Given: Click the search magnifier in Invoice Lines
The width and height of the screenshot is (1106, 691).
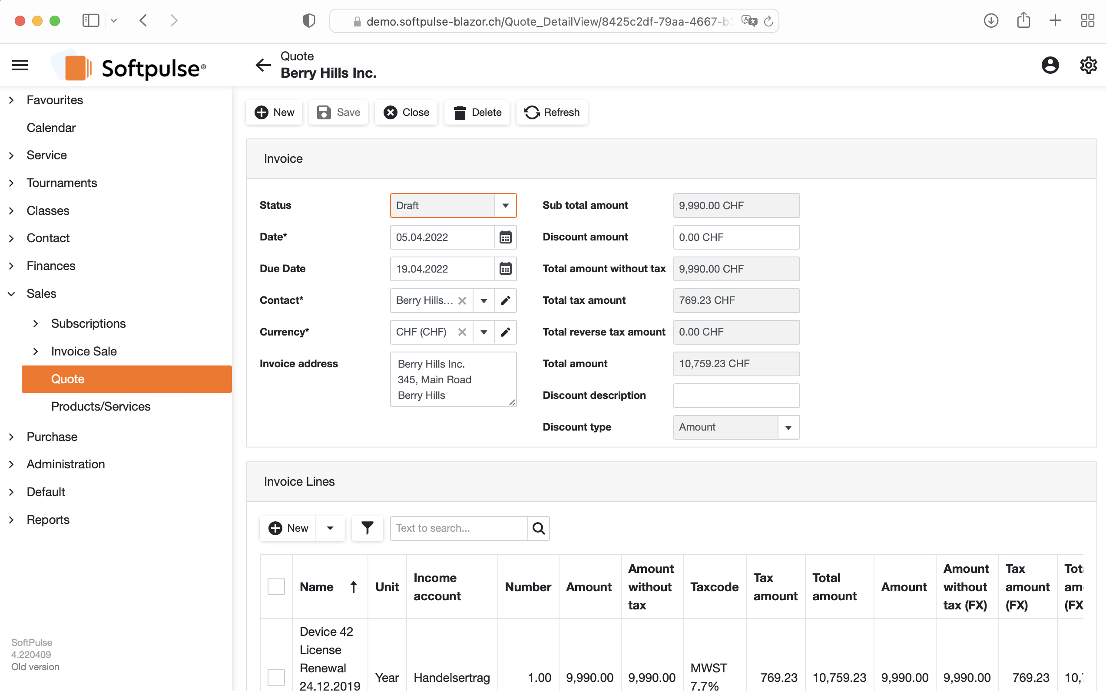Looking at the screenshot, I should (x=538, y=528).
